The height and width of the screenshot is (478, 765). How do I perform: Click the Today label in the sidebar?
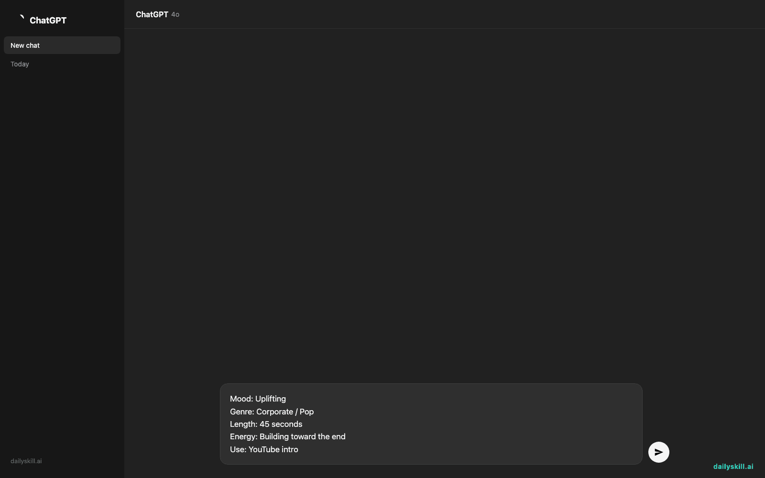click(20, 64)
